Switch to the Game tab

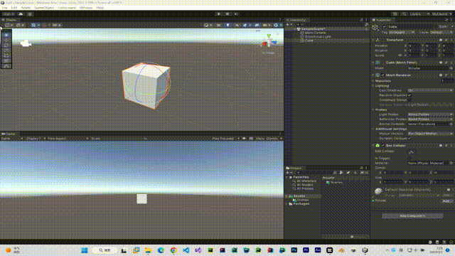pos(9,134)
